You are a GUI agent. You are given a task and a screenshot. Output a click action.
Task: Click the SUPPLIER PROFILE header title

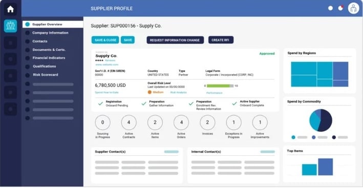tap(112, 9)
